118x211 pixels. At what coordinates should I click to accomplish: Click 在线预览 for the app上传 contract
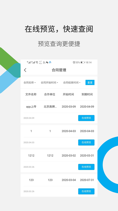click(86, 118)
